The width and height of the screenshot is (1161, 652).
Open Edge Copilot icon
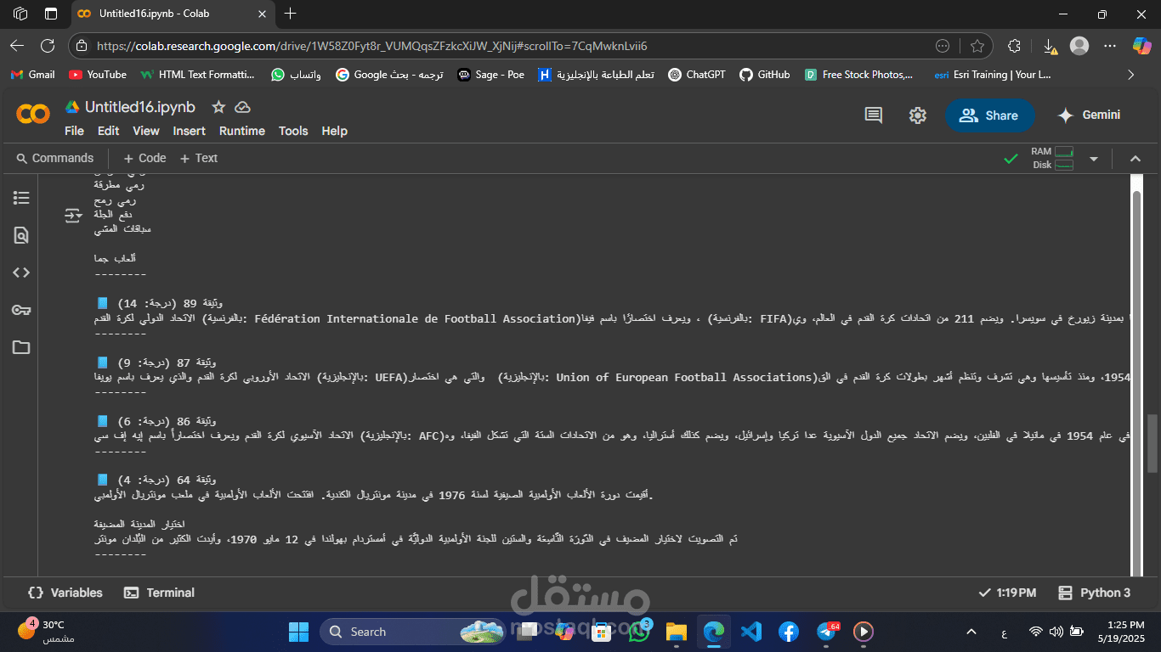tap(1141, 46)
